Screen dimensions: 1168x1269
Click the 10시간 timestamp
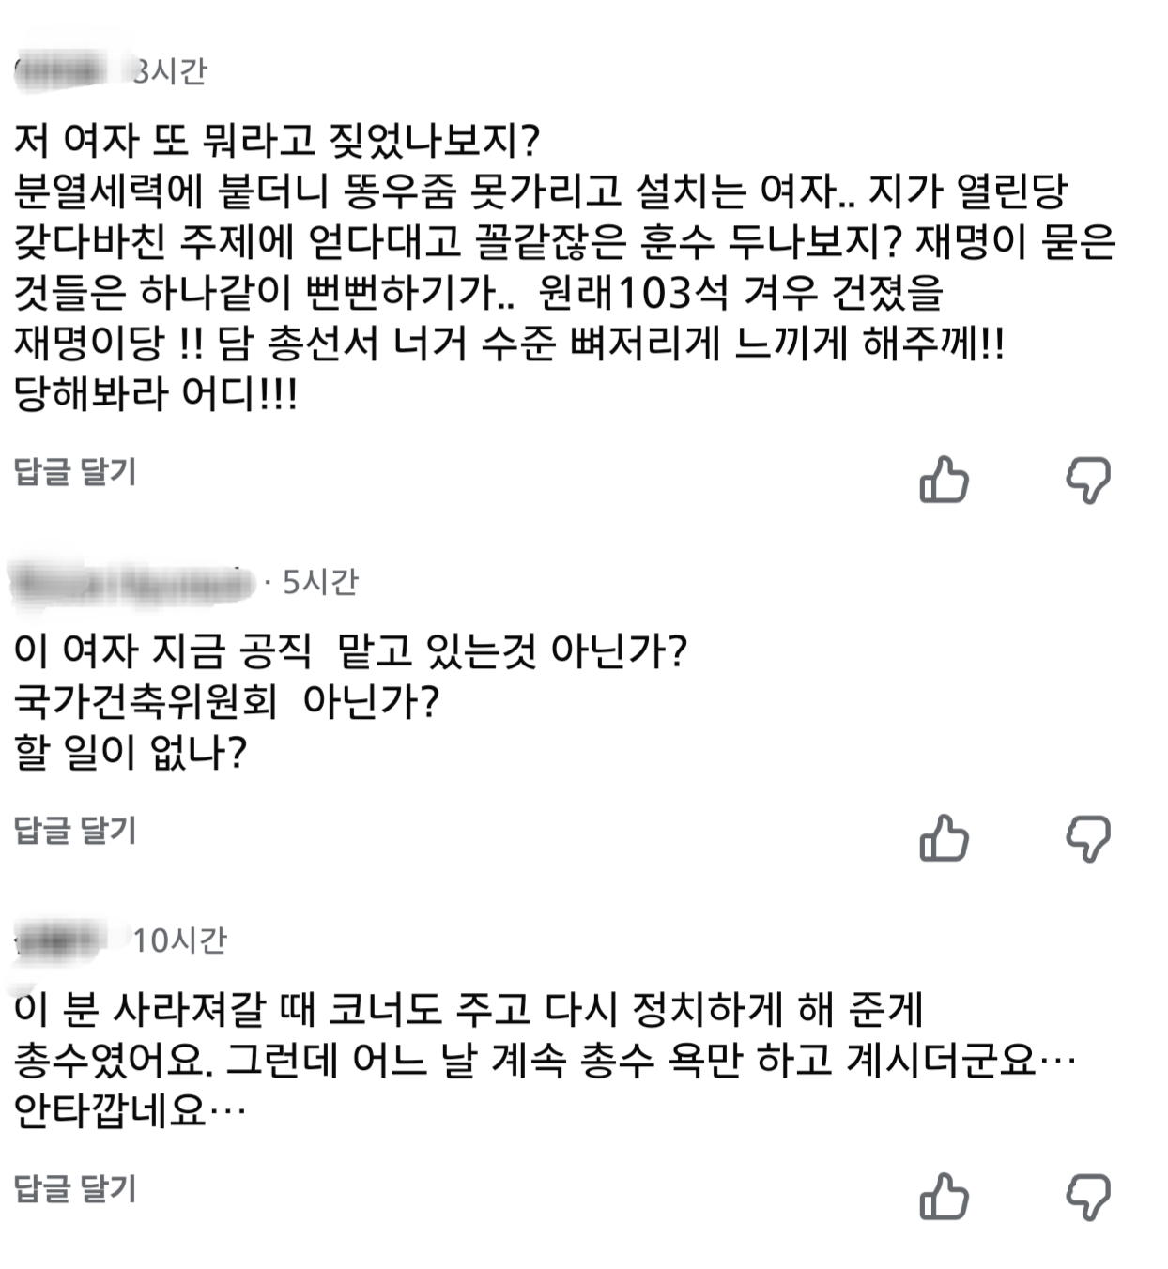click(x=179, y=940)
